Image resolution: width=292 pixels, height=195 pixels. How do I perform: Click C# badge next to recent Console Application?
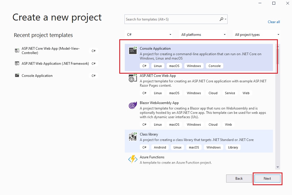pos(94,76)
